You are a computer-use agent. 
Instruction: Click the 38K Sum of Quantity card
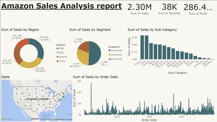170,9
